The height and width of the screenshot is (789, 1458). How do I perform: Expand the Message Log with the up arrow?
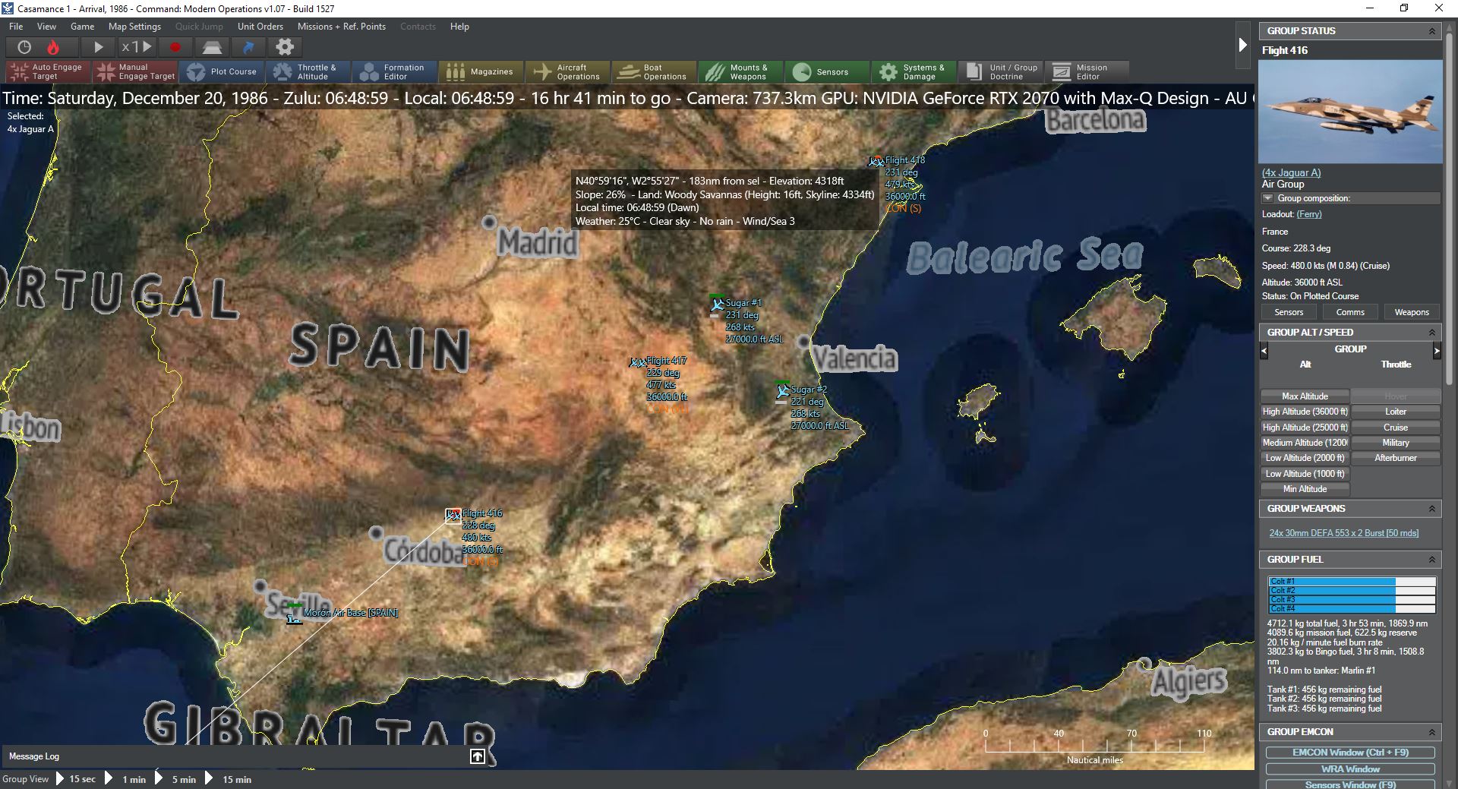477,756
